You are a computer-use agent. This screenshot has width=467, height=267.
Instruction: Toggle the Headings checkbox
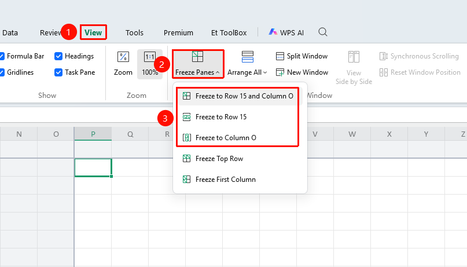pos(58,56)
